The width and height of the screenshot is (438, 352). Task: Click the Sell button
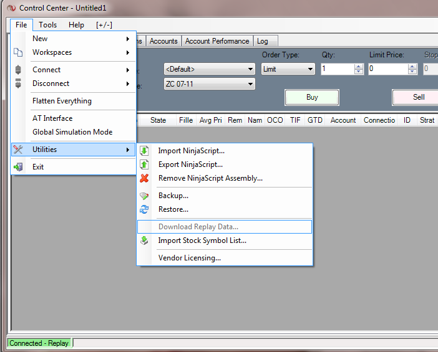[416, 97]
